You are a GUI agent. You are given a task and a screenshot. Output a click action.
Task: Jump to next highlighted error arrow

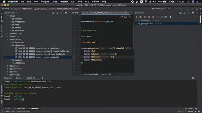pos(133,17)
